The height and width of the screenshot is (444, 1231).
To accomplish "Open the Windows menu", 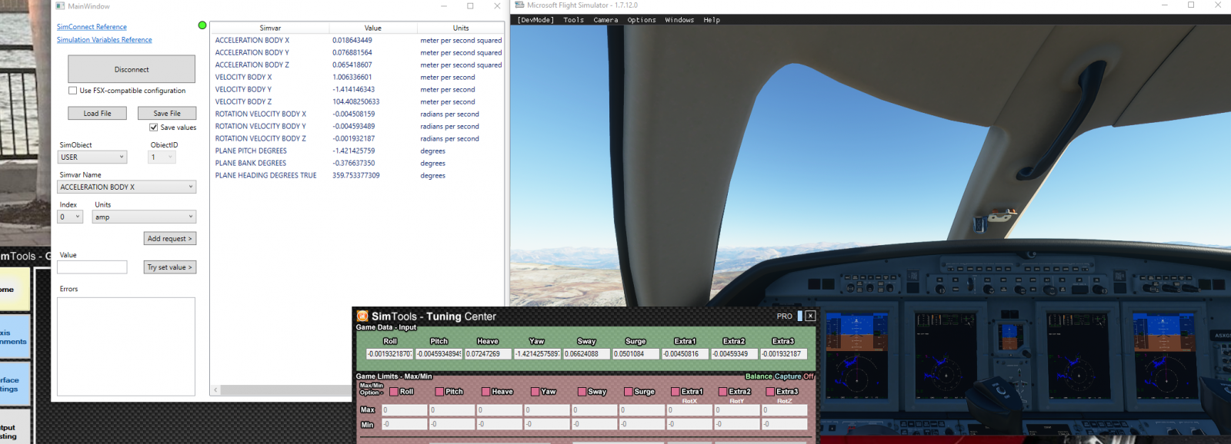I will pos(679,20).
